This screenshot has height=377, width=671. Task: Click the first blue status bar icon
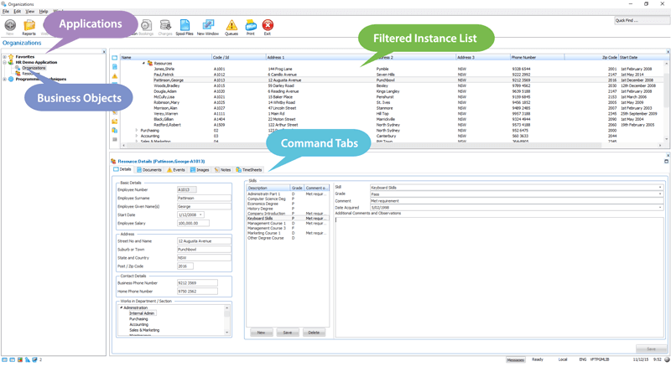pos(5,360)
